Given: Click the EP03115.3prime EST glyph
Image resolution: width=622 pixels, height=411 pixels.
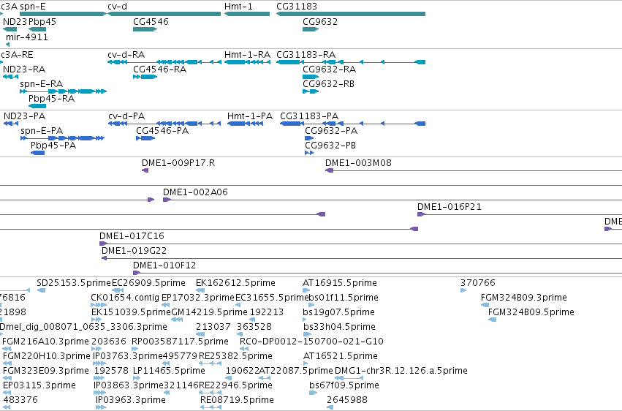Looking at the screenshot, I should coord(7,393).
